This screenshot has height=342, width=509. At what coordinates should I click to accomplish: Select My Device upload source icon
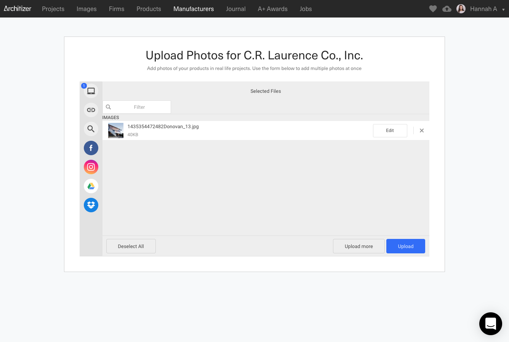pos(91,91)
